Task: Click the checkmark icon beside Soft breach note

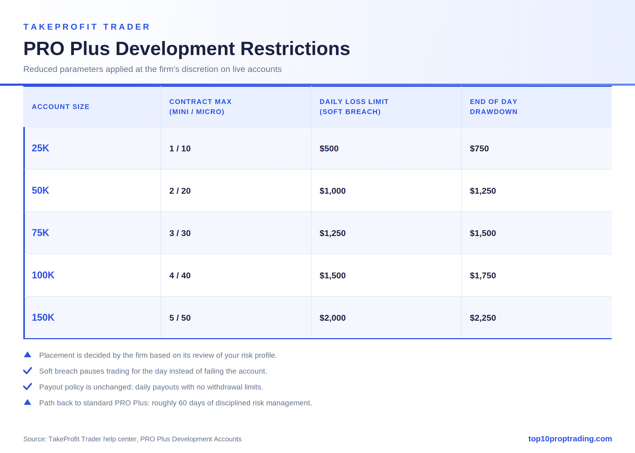Action: (x=27, y=371)
